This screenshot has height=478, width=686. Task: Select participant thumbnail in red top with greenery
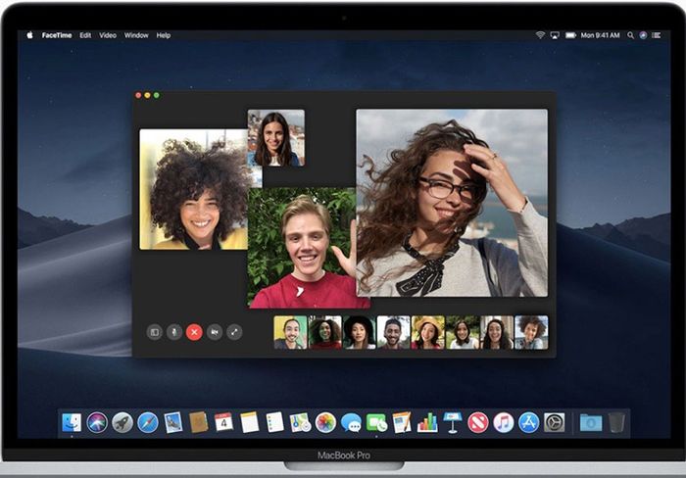[324, 332]
